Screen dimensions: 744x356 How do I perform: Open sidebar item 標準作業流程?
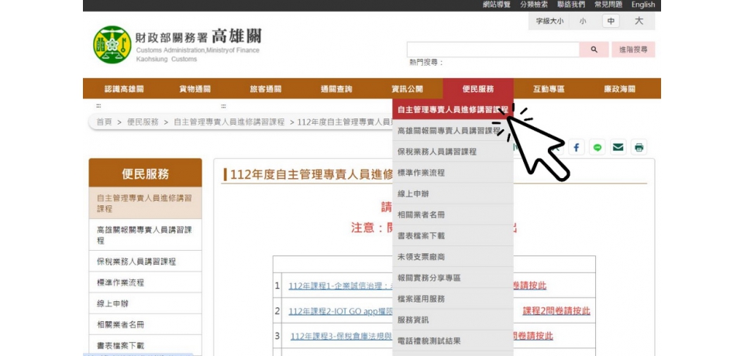pyautogui.click(x=145, y=282)
